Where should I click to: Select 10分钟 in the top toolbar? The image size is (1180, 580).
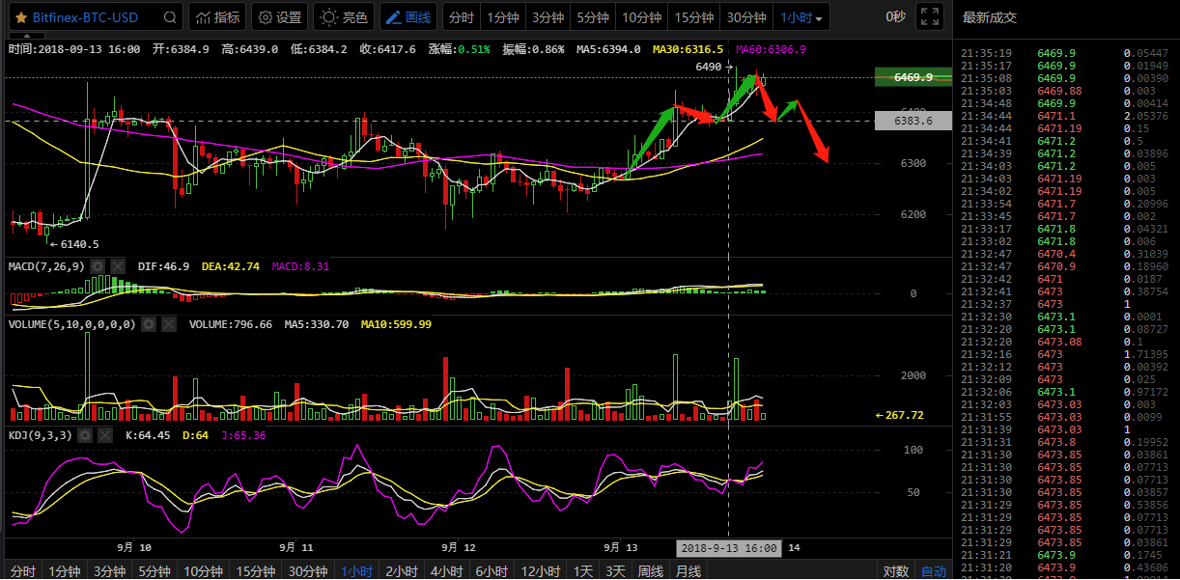click(642, 17)
